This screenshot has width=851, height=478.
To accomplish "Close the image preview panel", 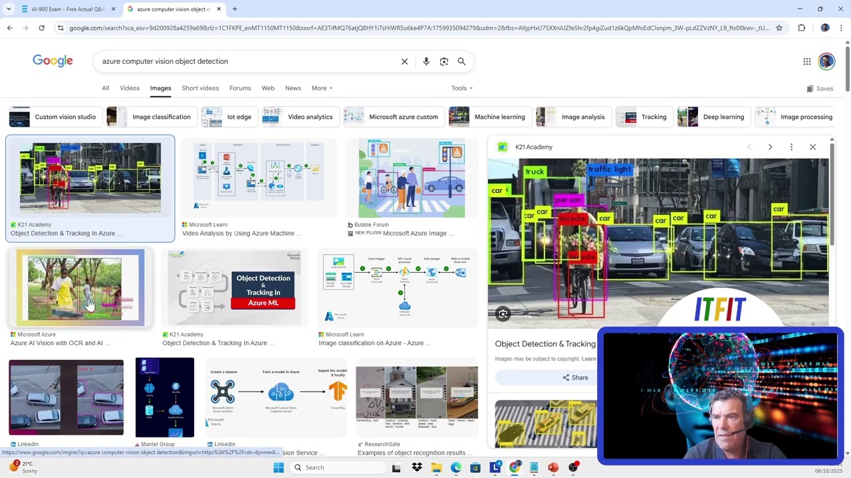I will [x=812, y=147].
